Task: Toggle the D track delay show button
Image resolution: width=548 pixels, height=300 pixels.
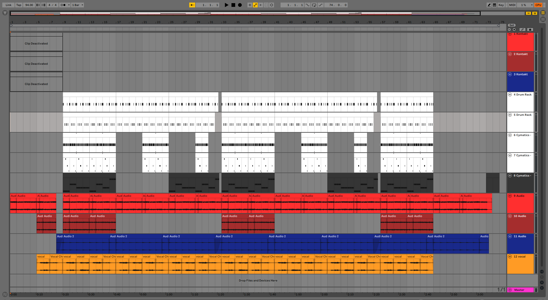Action: 542,287
